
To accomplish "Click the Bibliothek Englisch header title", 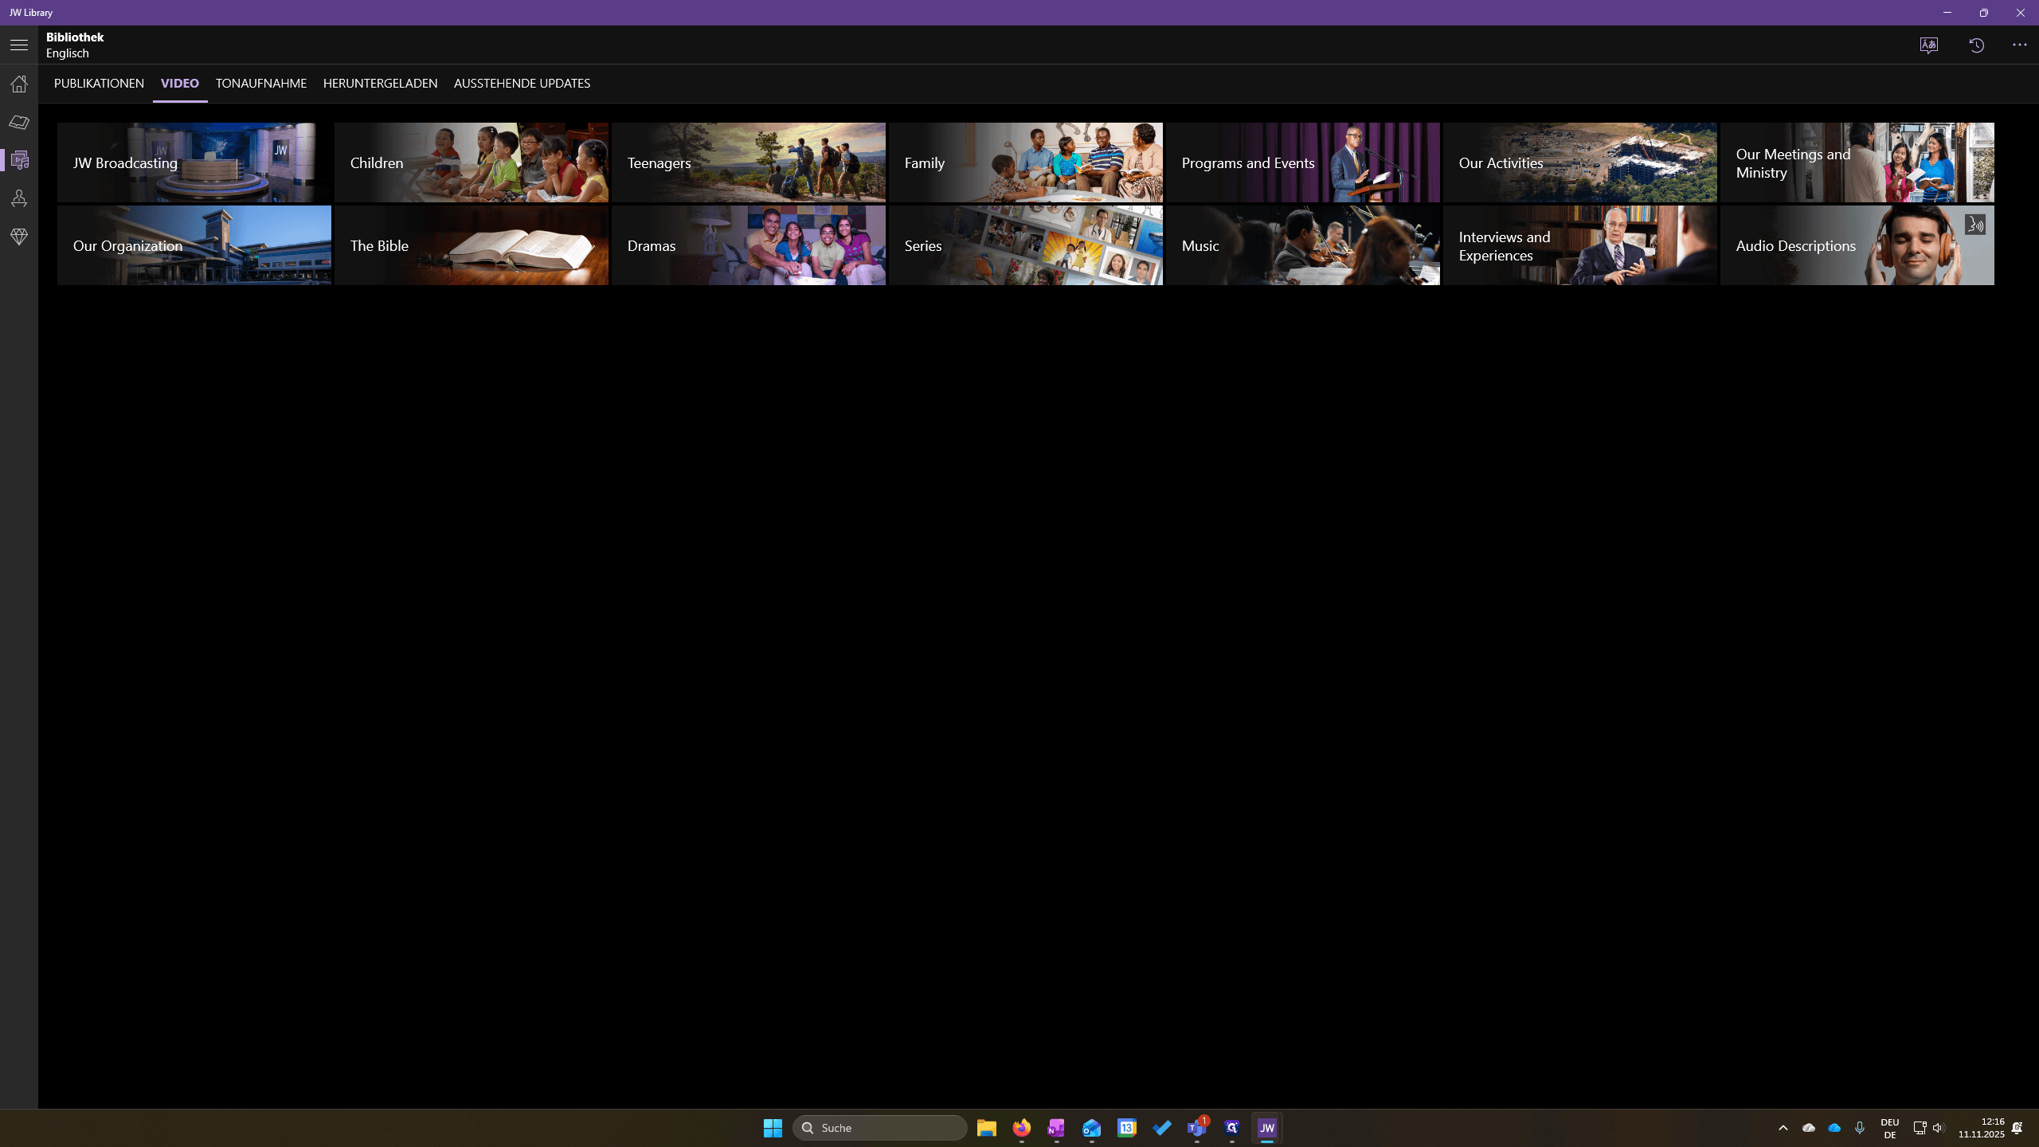I will 75,45.
